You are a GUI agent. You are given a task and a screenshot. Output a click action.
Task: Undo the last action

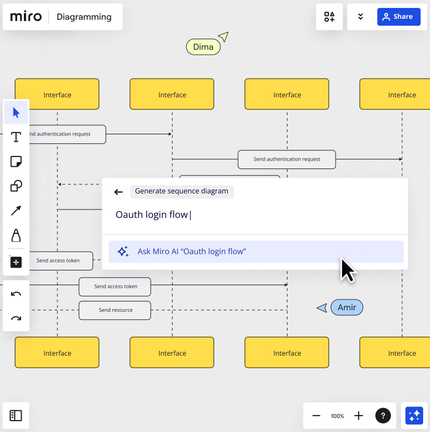point(16,294)
